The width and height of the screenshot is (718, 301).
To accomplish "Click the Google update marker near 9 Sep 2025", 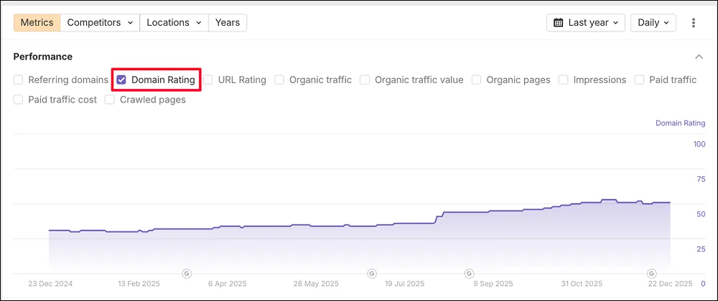I will point(469,273).
